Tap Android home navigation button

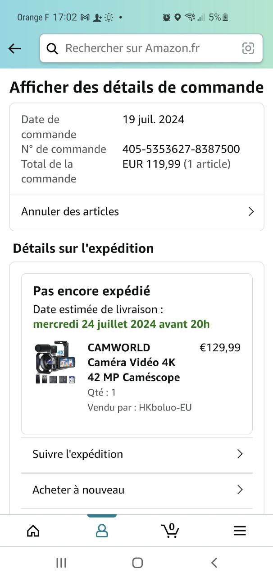tap(137, 563)
